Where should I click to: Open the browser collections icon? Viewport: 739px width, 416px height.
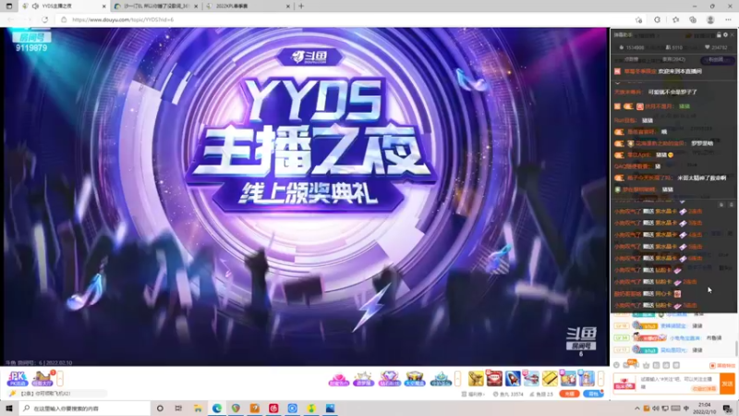(692, 19)
